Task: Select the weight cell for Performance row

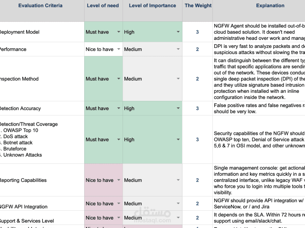Action: [197, 49]
